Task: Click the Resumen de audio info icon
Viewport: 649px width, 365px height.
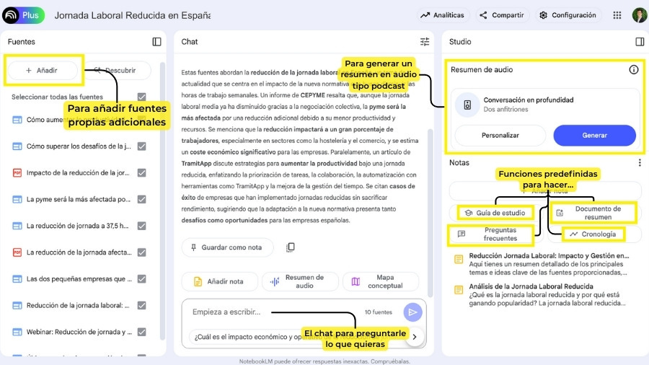Action: click(x=634, y=69)
